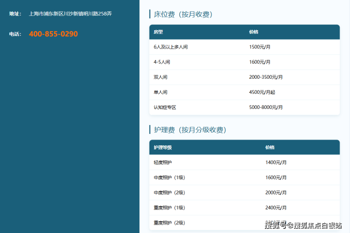Select the 重度照护（2级）row label
Viewport: 350px width, 233px height.
coord(169,223)
